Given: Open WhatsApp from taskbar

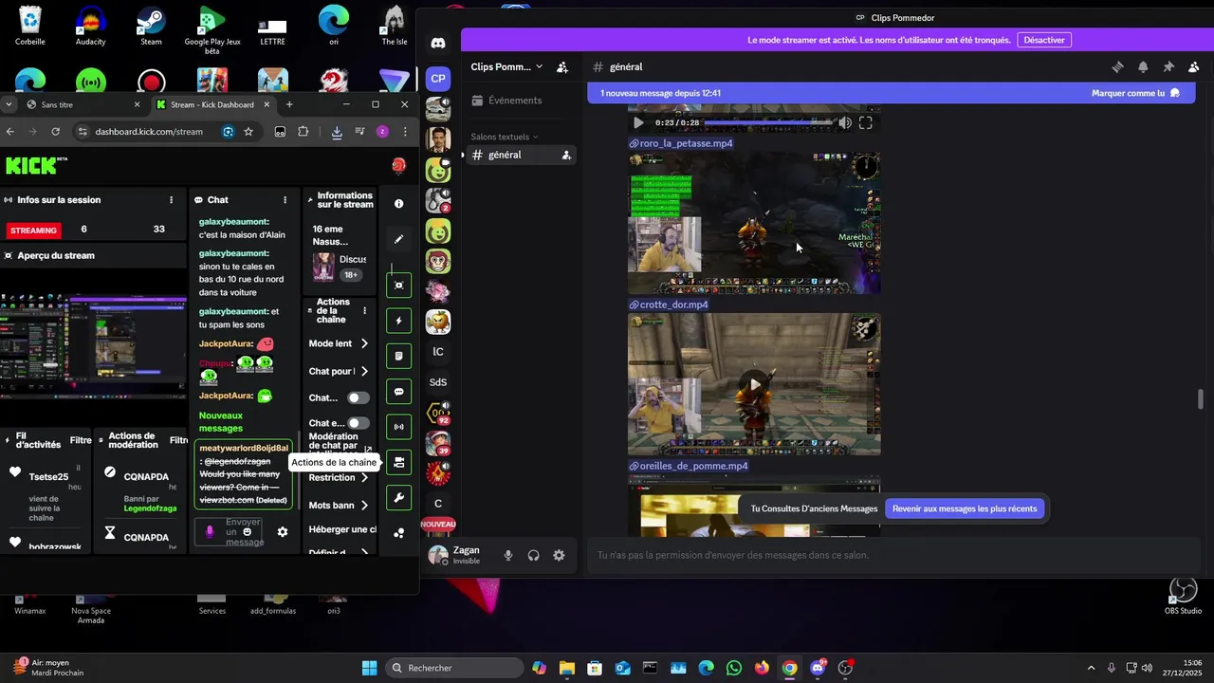Looking at the screenshot, I should 734,668.
